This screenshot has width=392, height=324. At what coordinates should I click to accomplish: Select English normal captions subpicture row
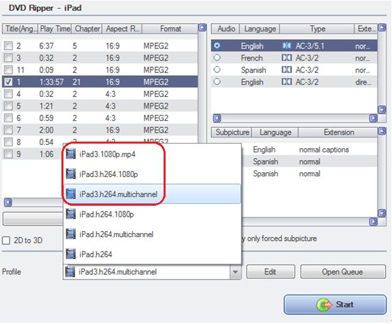point(309,150)
